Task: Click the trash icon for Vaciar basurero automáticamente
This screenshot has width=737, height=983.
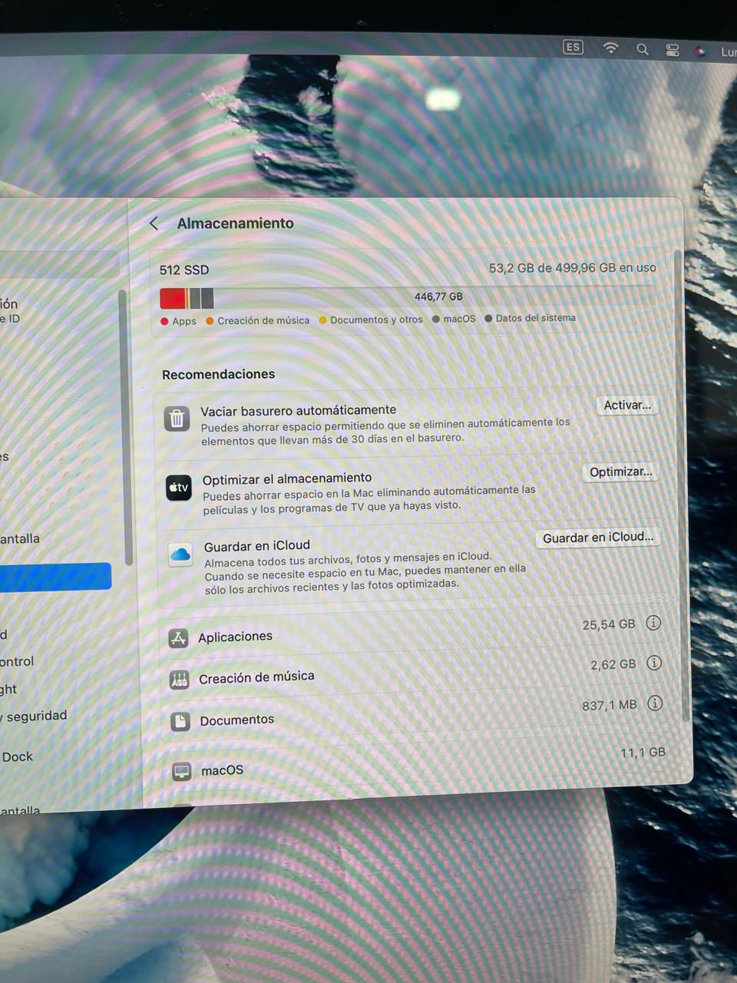Action: (x=177, y=419)
